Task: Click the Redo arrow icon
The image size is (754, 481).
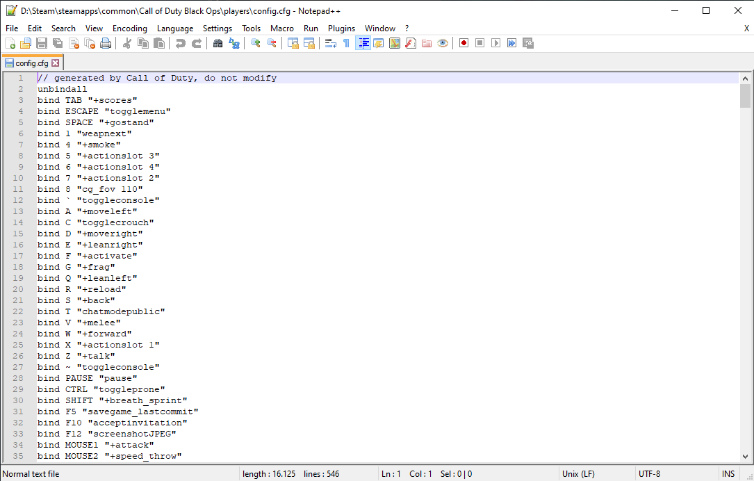Action: tap(196, 43)
